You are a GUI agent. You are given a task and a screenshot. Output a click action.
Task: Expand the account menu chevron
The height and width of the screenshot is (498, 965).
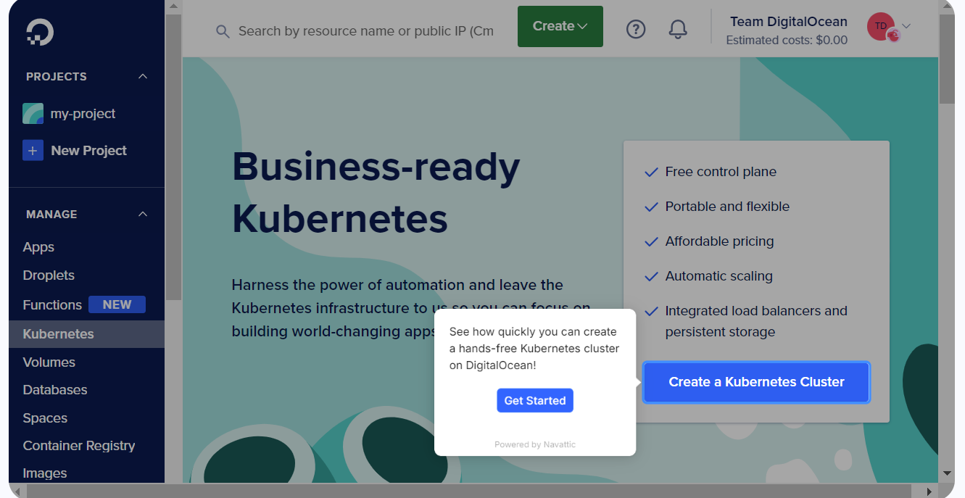coord(906,27)
